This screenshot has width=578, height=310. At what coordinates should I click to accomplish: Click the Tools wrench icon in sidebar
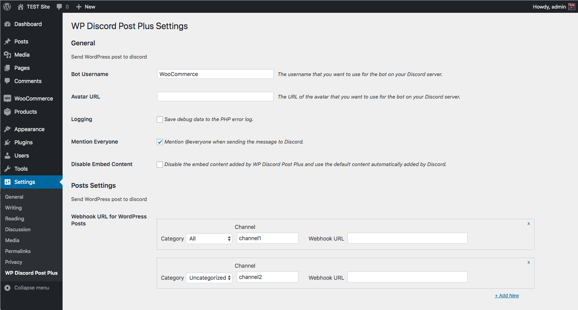coord(7,169)
